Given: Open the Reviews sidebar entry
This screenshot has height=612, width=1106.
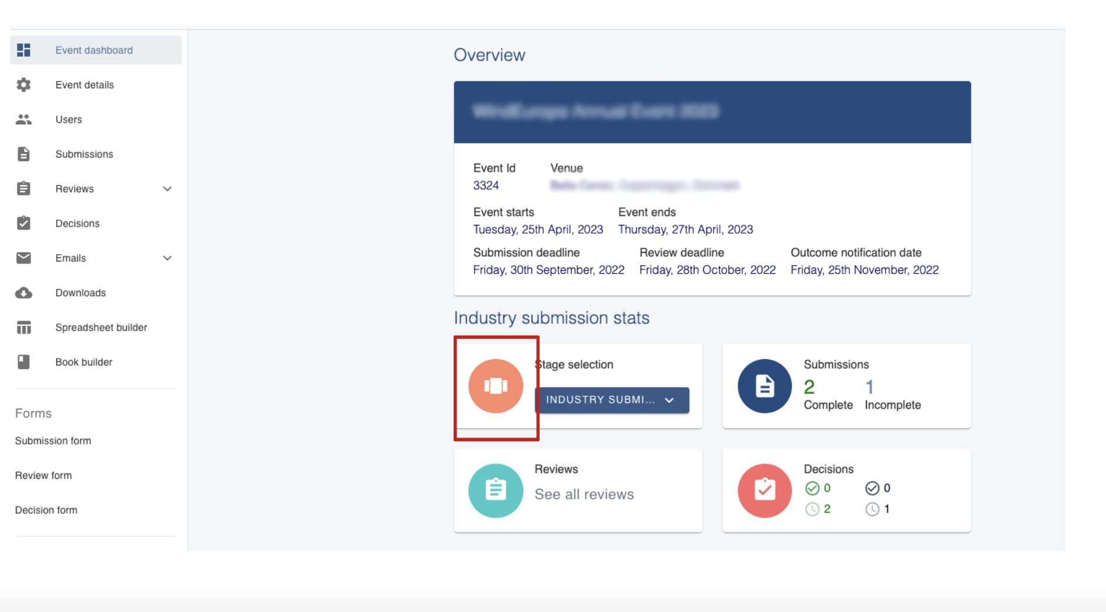Looking at the screenshot, I should 96,189.
